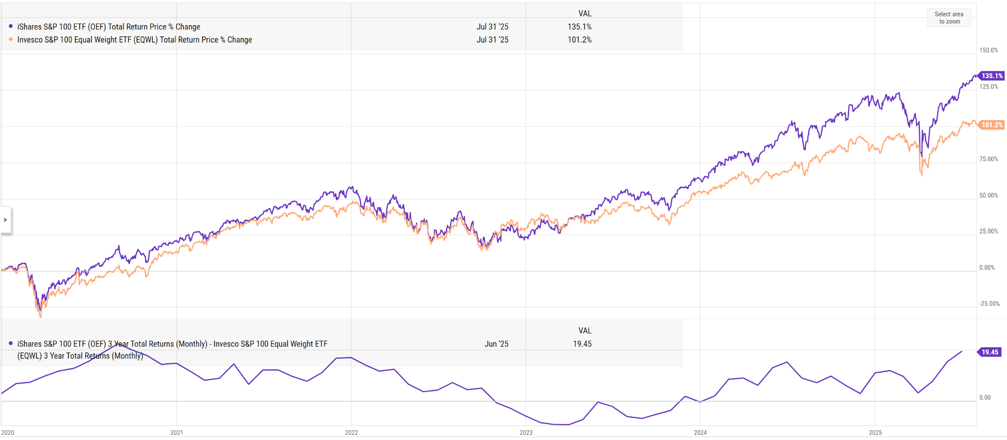Click the orange 101.2% value flag

pyautogui.click(x=991, y=125)
